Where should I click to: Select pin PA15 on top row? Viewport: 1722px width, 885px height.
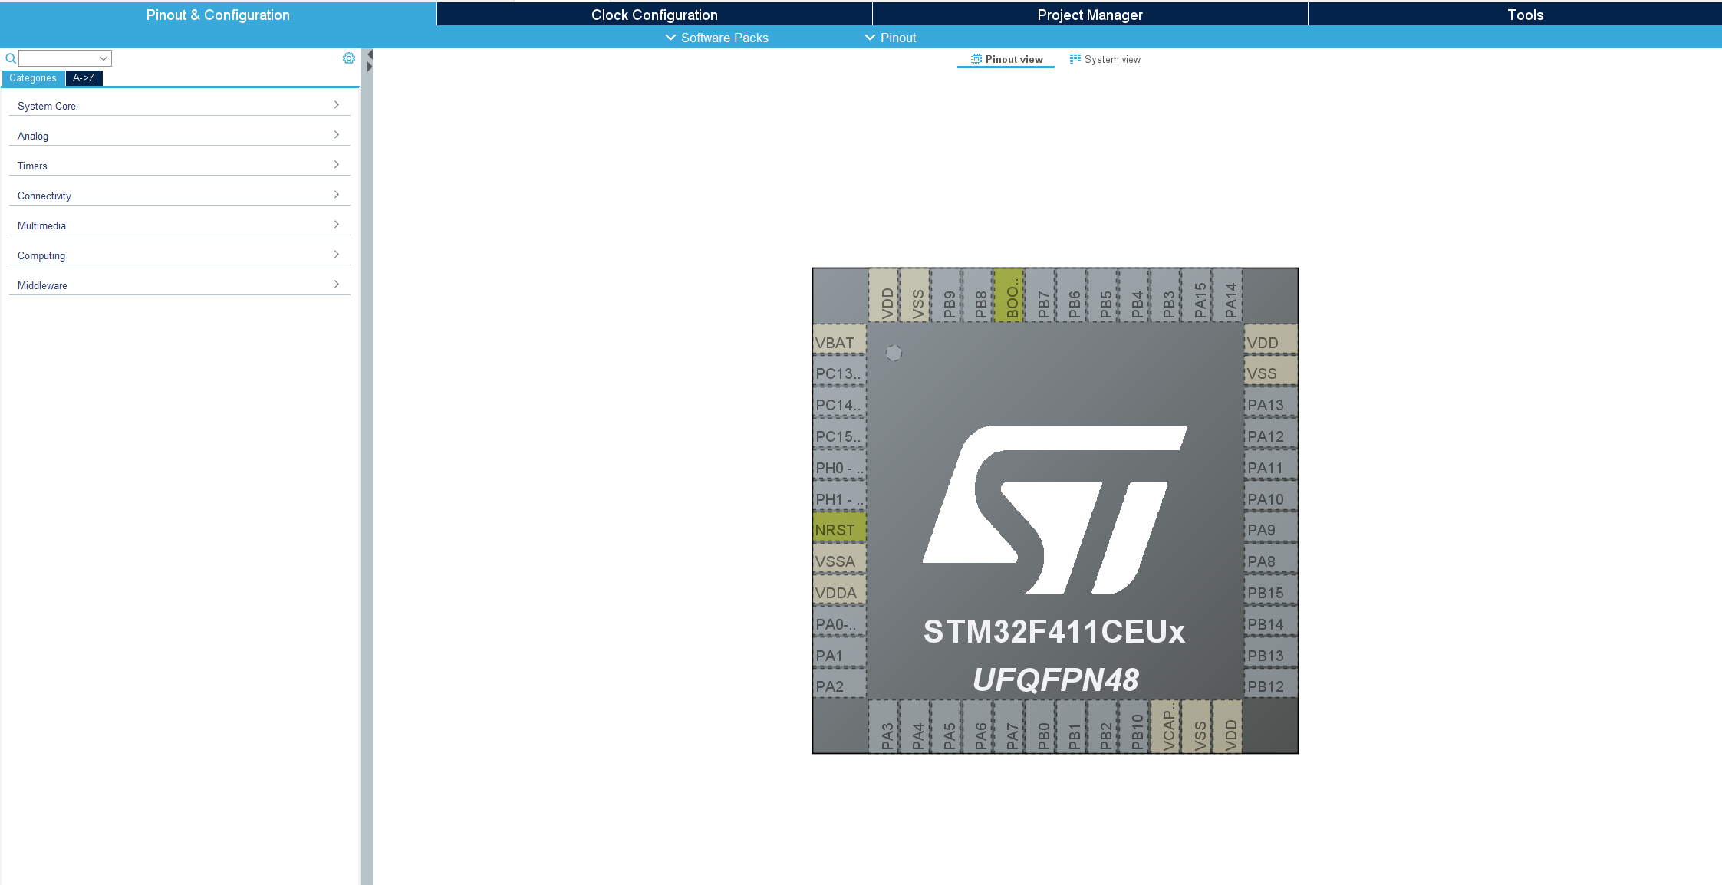[x=1197, y=295]
